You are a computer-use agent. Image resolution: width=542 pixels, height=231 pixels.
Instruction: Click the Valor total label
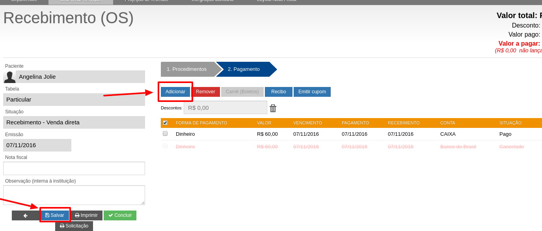517,15
